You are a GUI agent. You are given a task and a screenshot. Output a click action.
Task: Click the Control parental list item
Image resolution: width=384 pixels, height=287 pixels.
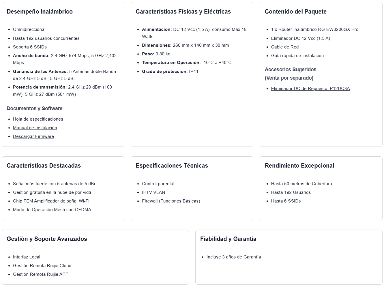(x=158, y=184)
